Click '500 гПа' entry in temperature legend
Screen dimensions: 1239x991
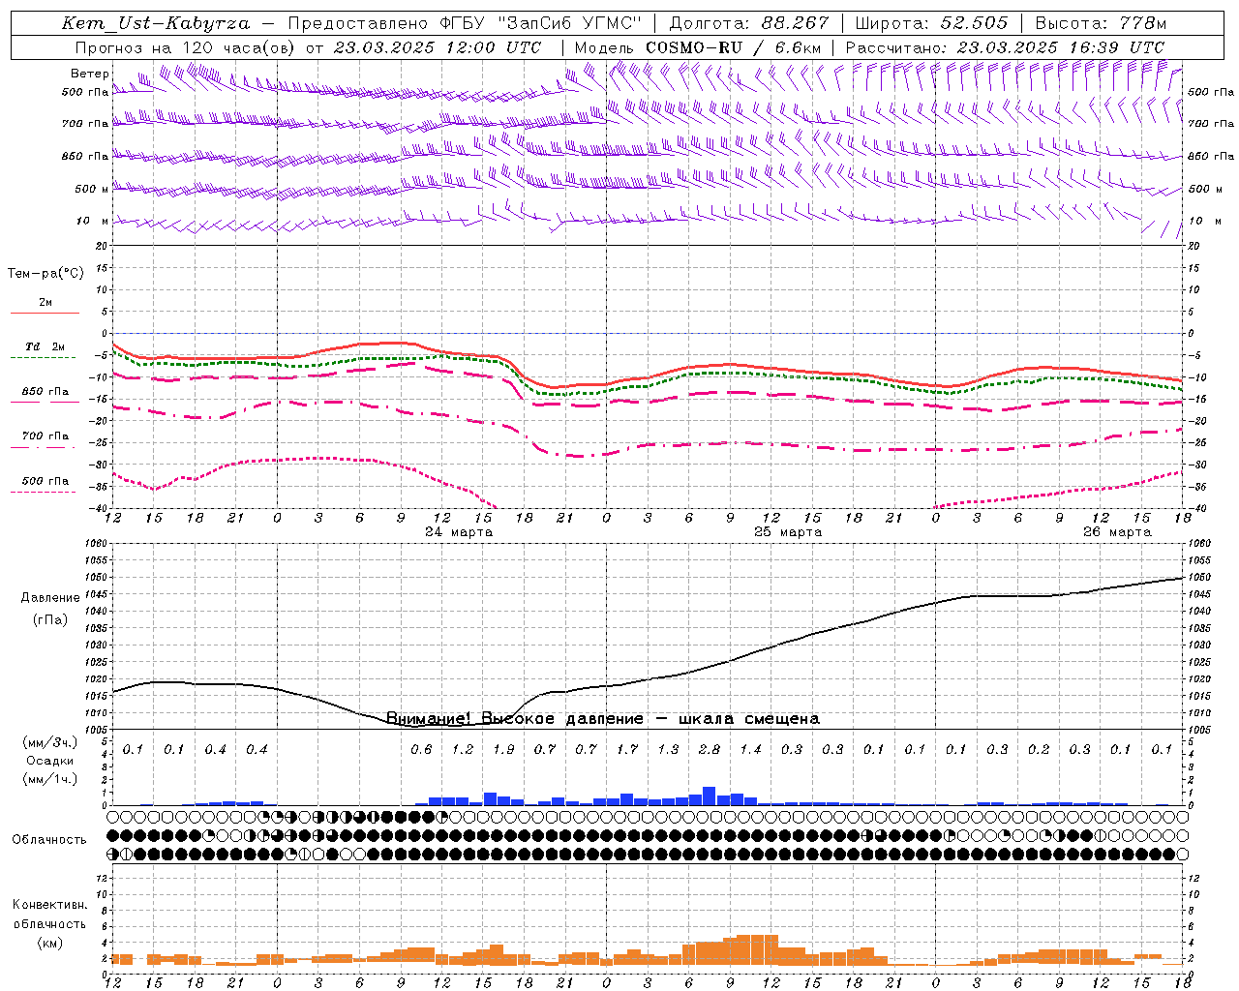[45, 481]
